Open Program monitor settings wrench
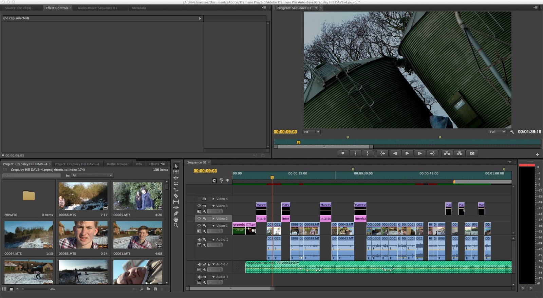543x298 pixels. (512, 132)
